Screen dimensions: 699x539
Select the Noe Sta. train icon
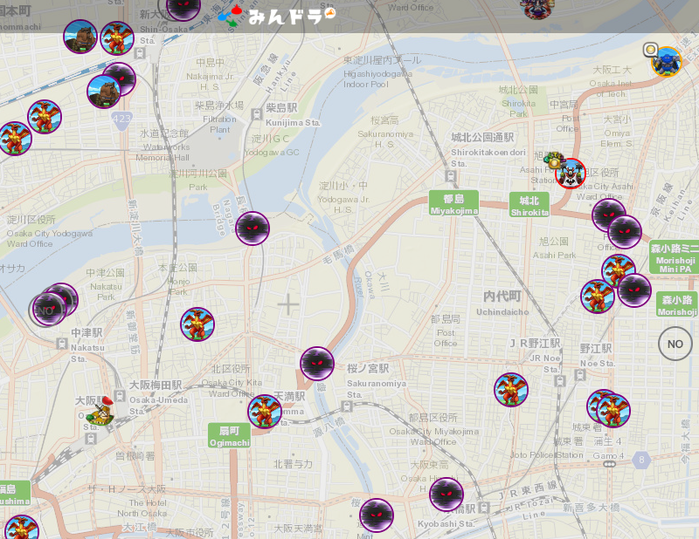click(580, 375)
